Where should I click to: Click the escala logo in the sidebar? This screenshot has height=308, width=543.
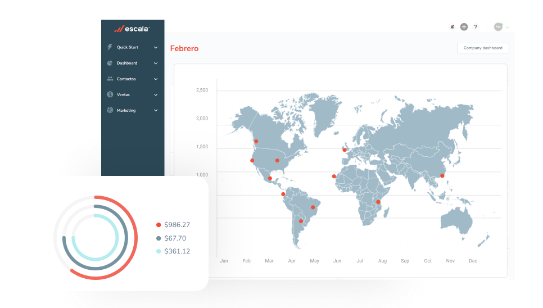click(x=132, y=29)
